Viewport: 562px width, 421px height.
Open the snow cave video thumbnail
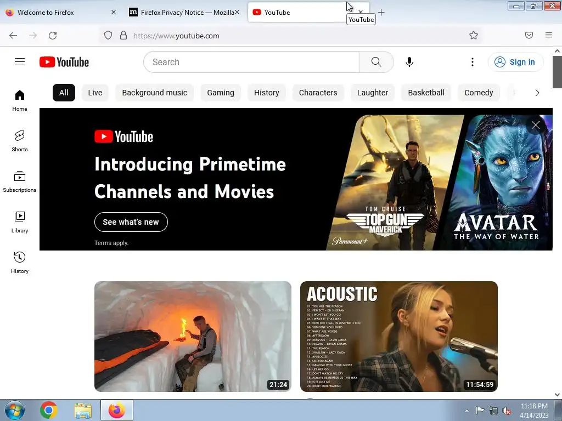(193, 337)
